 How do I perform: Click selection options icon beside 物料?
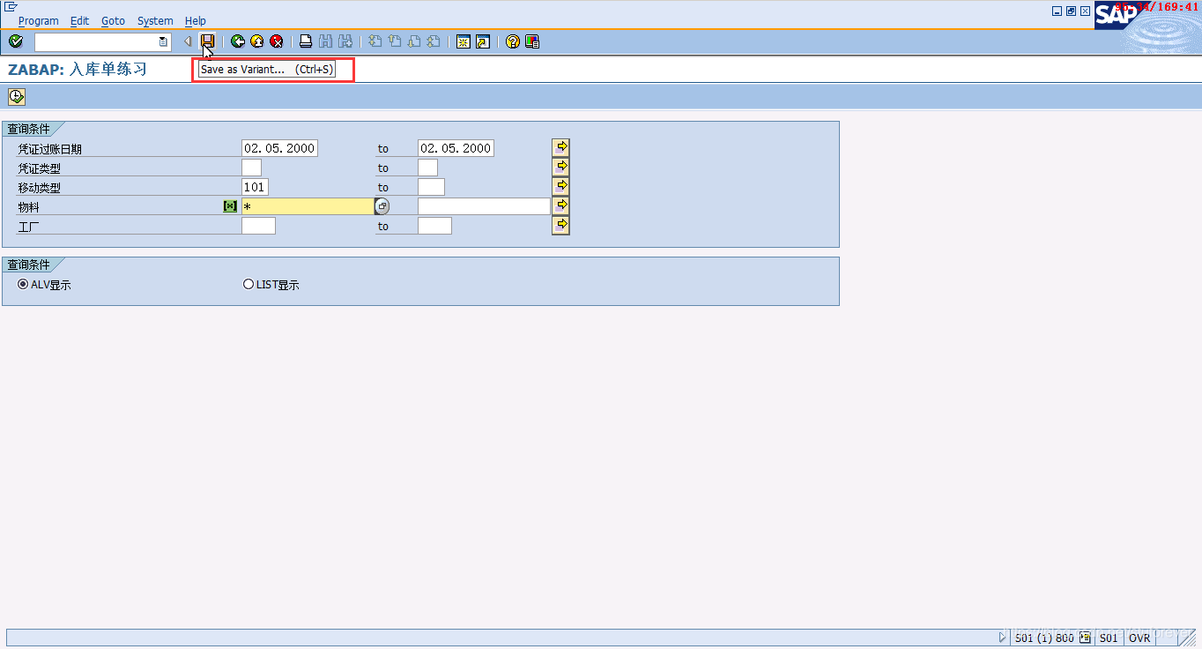(x=230, y=206)
